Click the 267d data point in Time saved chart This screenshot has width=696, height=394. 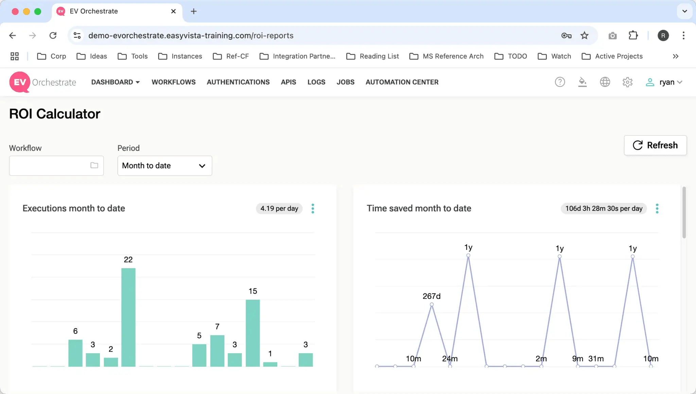tap(432, 305)
